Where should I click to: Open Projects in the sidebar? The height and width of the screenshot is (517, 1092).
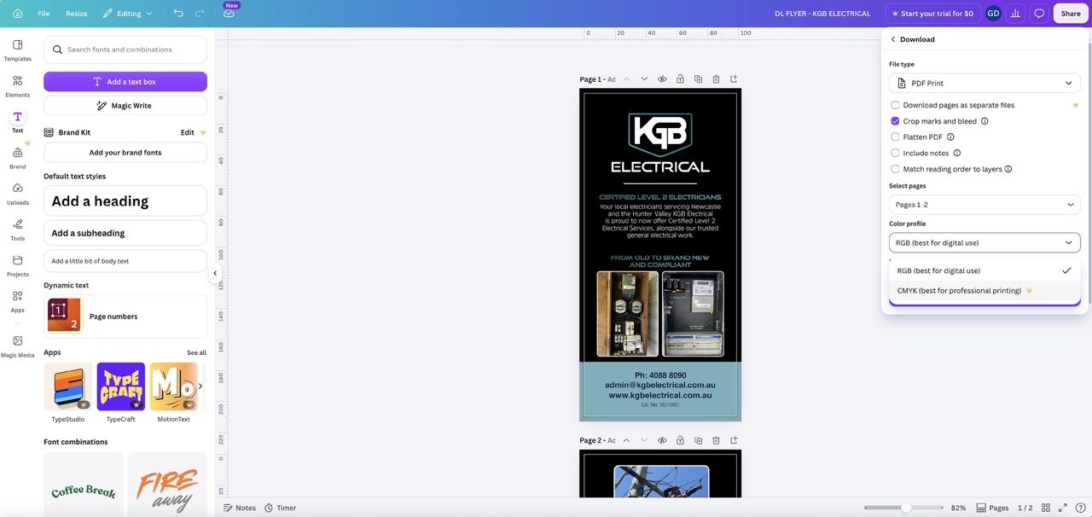(17, 264)
